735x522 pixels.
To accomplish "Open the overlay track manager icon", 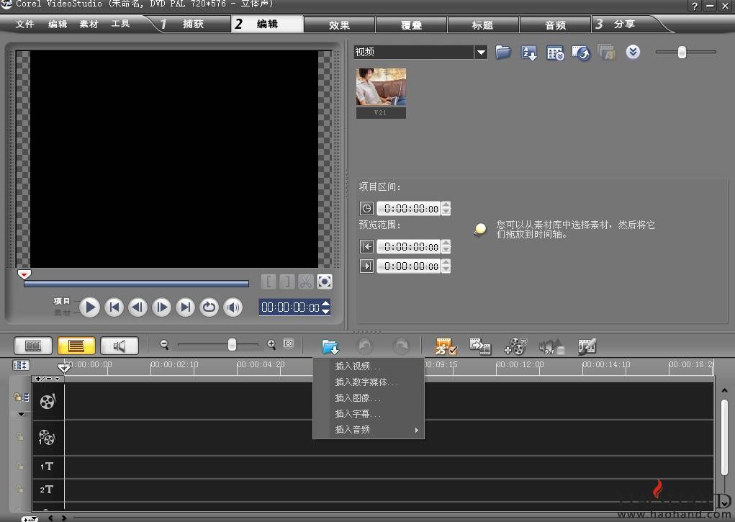I will tap(515, 346).
